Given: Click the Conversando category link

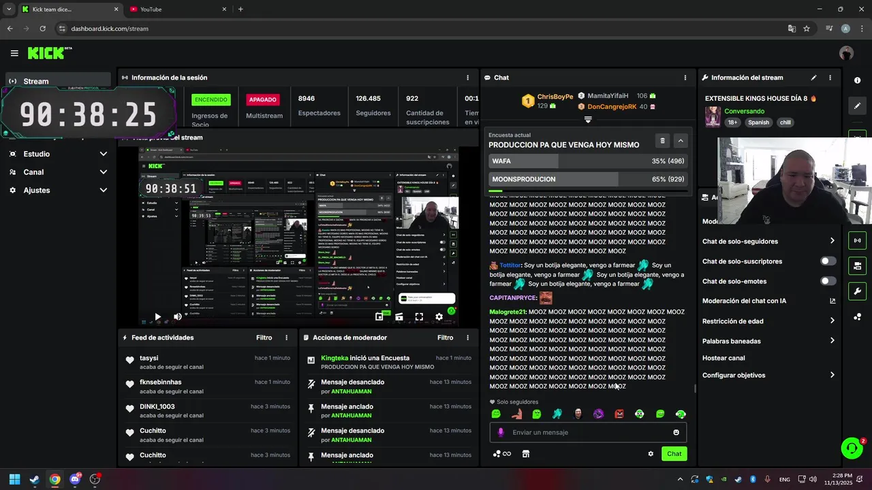Looking at the screenshot, I should pyautogui.click(x=744, y=111).
